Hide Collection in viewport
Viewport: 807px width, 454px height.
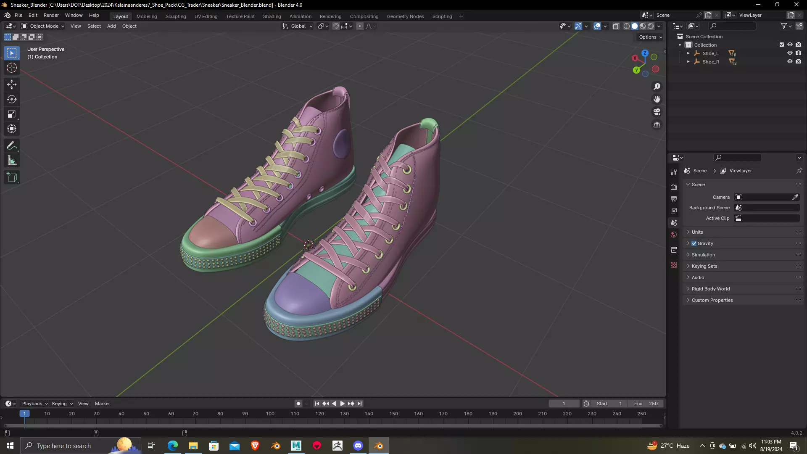790,45
